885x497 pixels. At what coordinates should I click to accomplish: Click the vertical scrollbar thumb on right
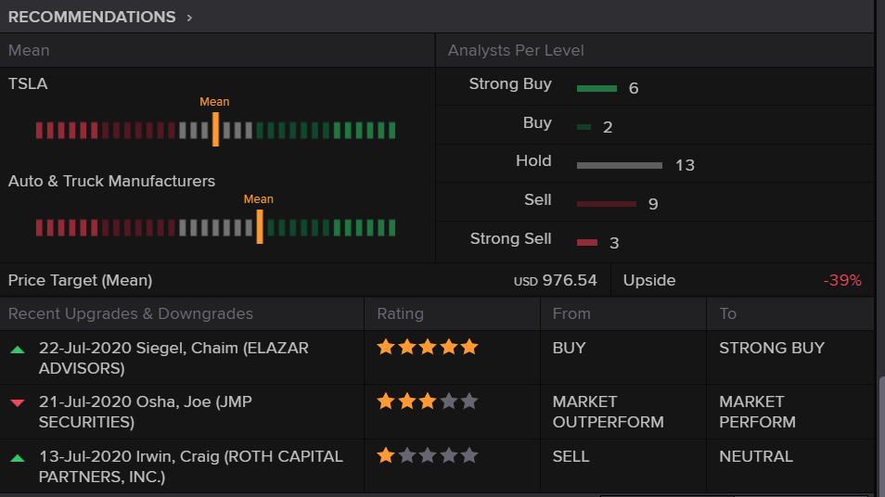[x=880, y=436]
